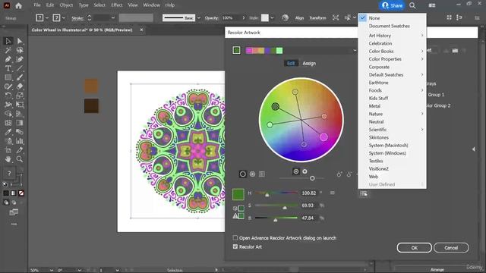
Task: Select the Paintbrush tool
Action: pyautogui.click(x=20, y=77)
